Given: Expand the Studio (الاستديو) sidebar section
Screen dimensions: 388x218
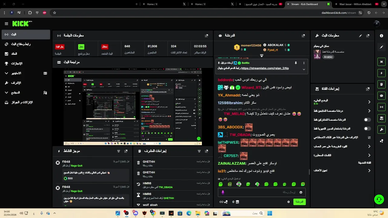Looking at the screenshot, I should [x=26, y=73].
